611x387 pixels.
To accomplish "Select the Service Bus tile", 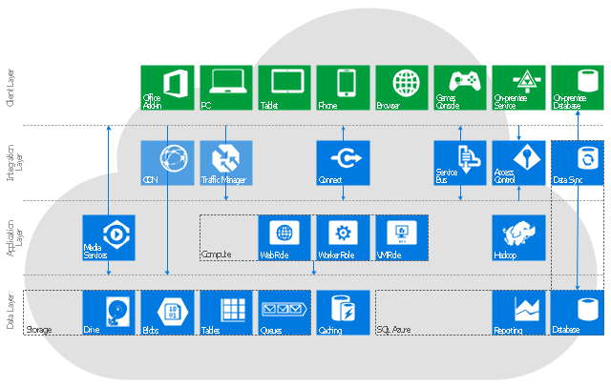I will pyautogui.click(x=460, y=163).
